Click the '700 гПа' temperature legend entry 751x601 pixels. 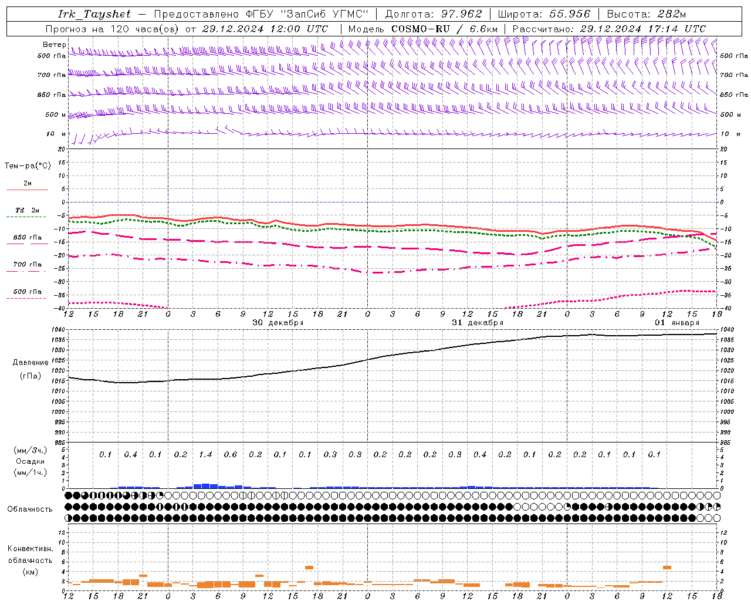pyautogui.click(x=28, y=265)
